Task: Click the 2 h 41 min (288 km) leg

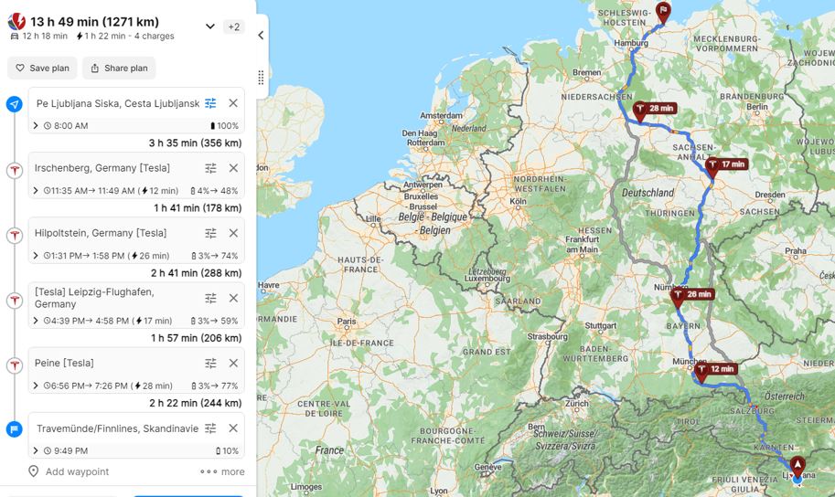Action: click(x=196, y=272)
